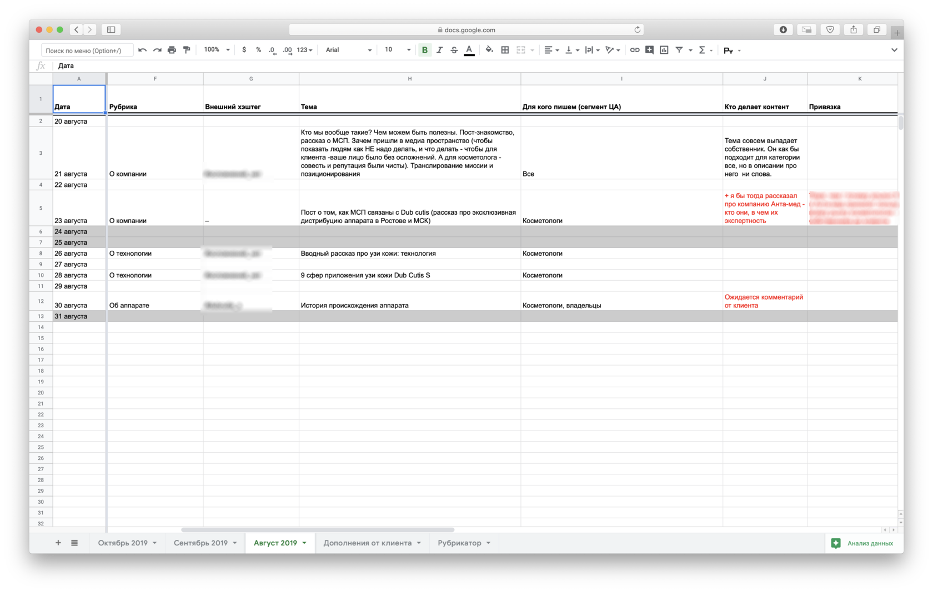Click the menu search field
The width and height of the screenshot is (933, 592).
(x=87, y=50)
